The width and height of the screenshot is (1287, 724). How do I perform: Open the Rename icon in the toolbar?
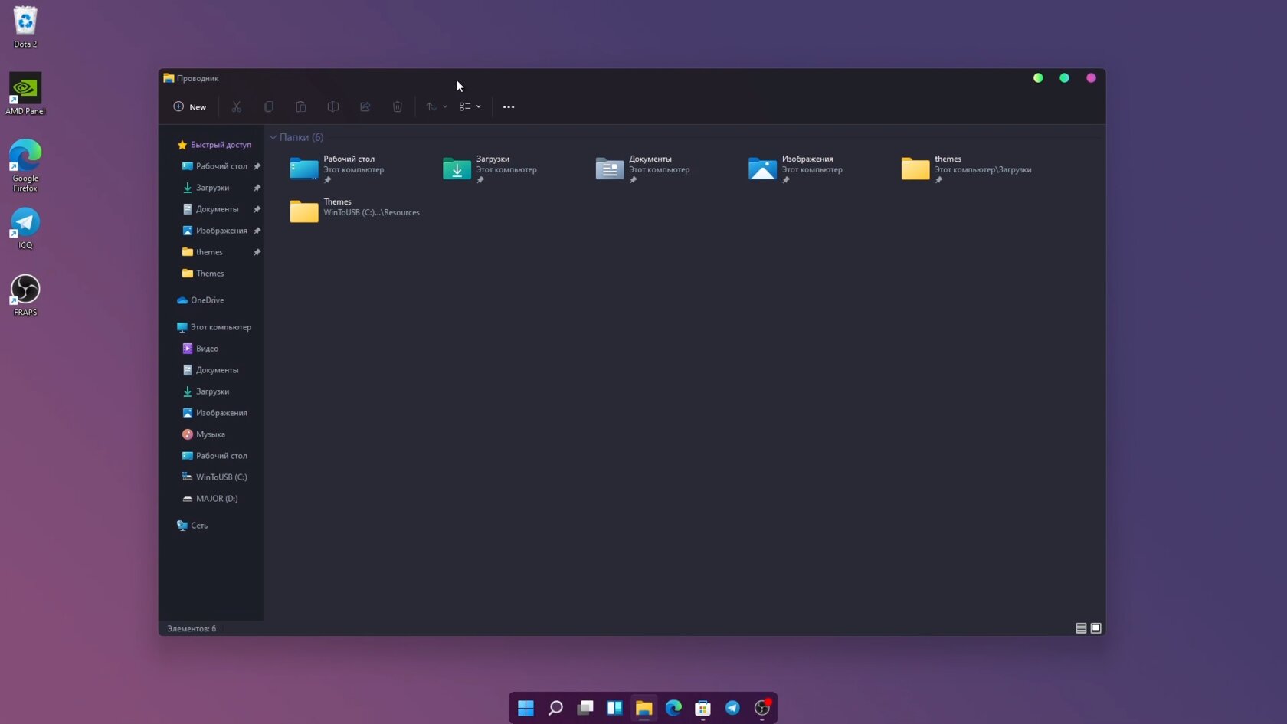click(x=332, y=106)
